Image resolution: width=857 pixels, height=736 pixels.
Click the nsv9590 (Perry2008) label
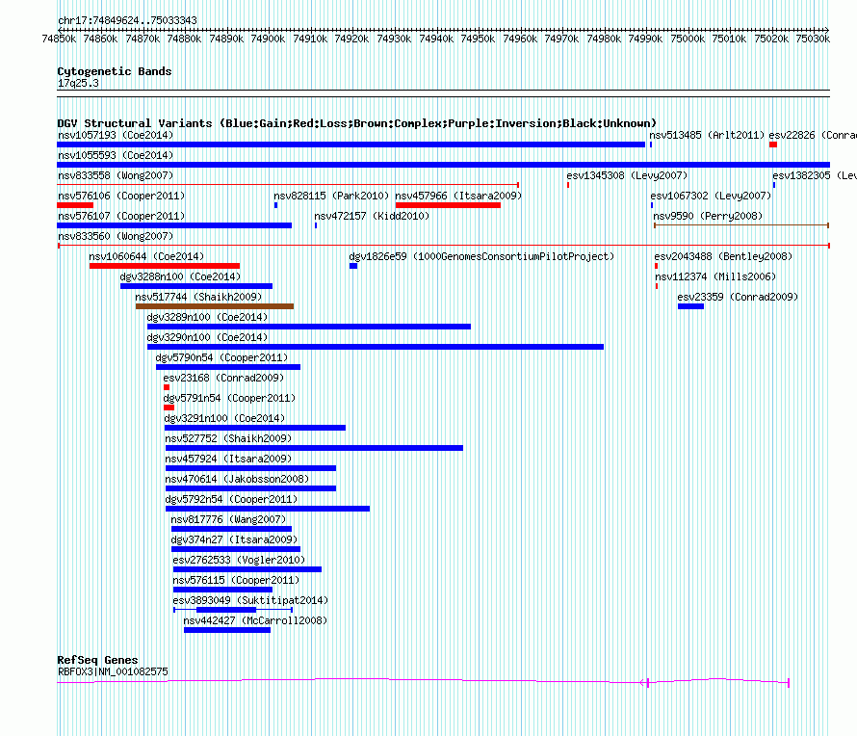click(708, 216)
